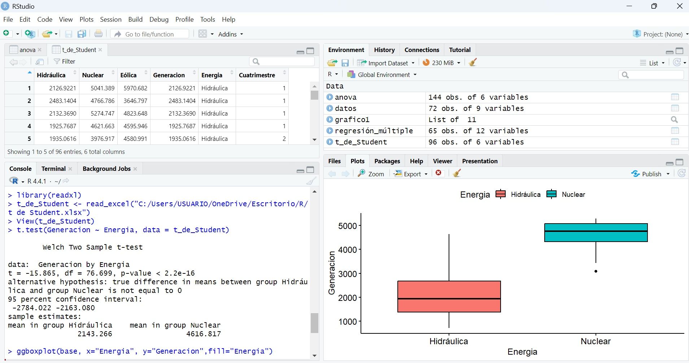Expand datos object details
Image resolution: width=689 pixels, height=363 pixels.
(x=330, y=108)
